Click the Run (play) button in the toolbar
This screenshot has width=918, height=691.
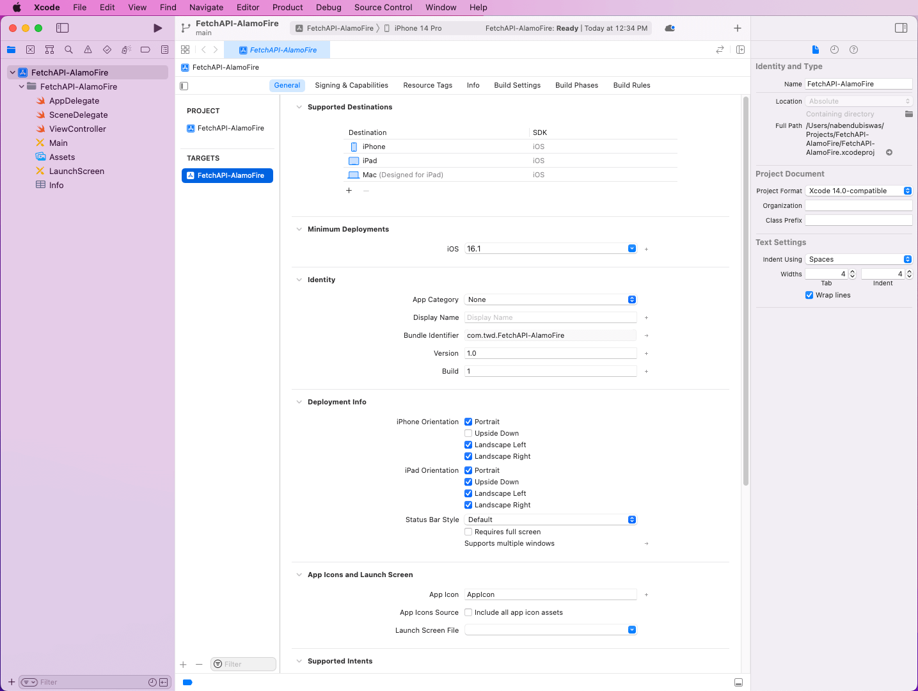[157, 28]
